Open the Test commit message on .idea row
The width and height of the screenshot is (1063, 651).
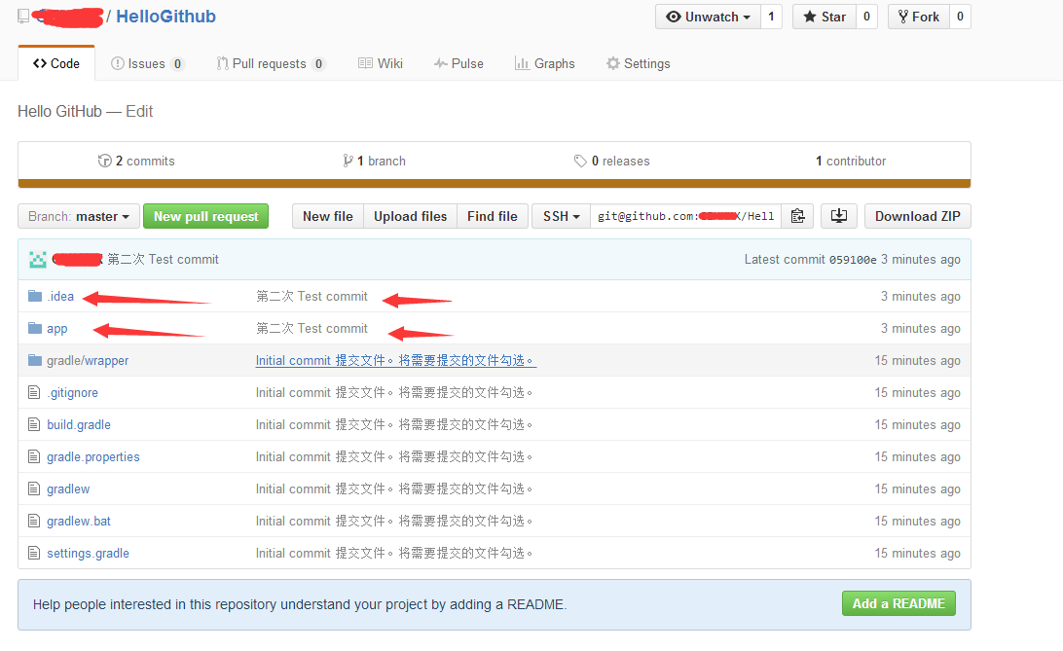tap(312, 296)
